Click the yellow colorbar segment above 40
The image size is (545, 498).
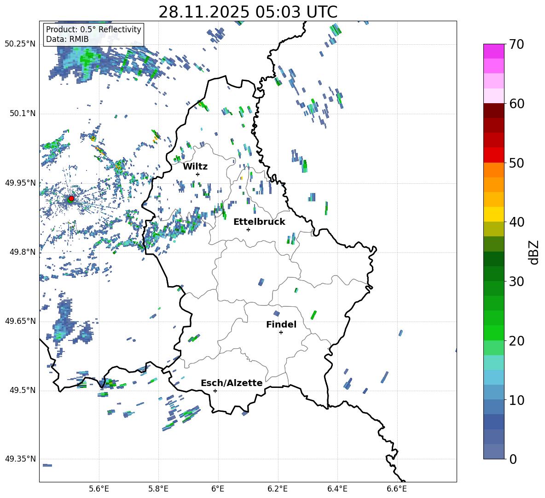tap(493, 214)
